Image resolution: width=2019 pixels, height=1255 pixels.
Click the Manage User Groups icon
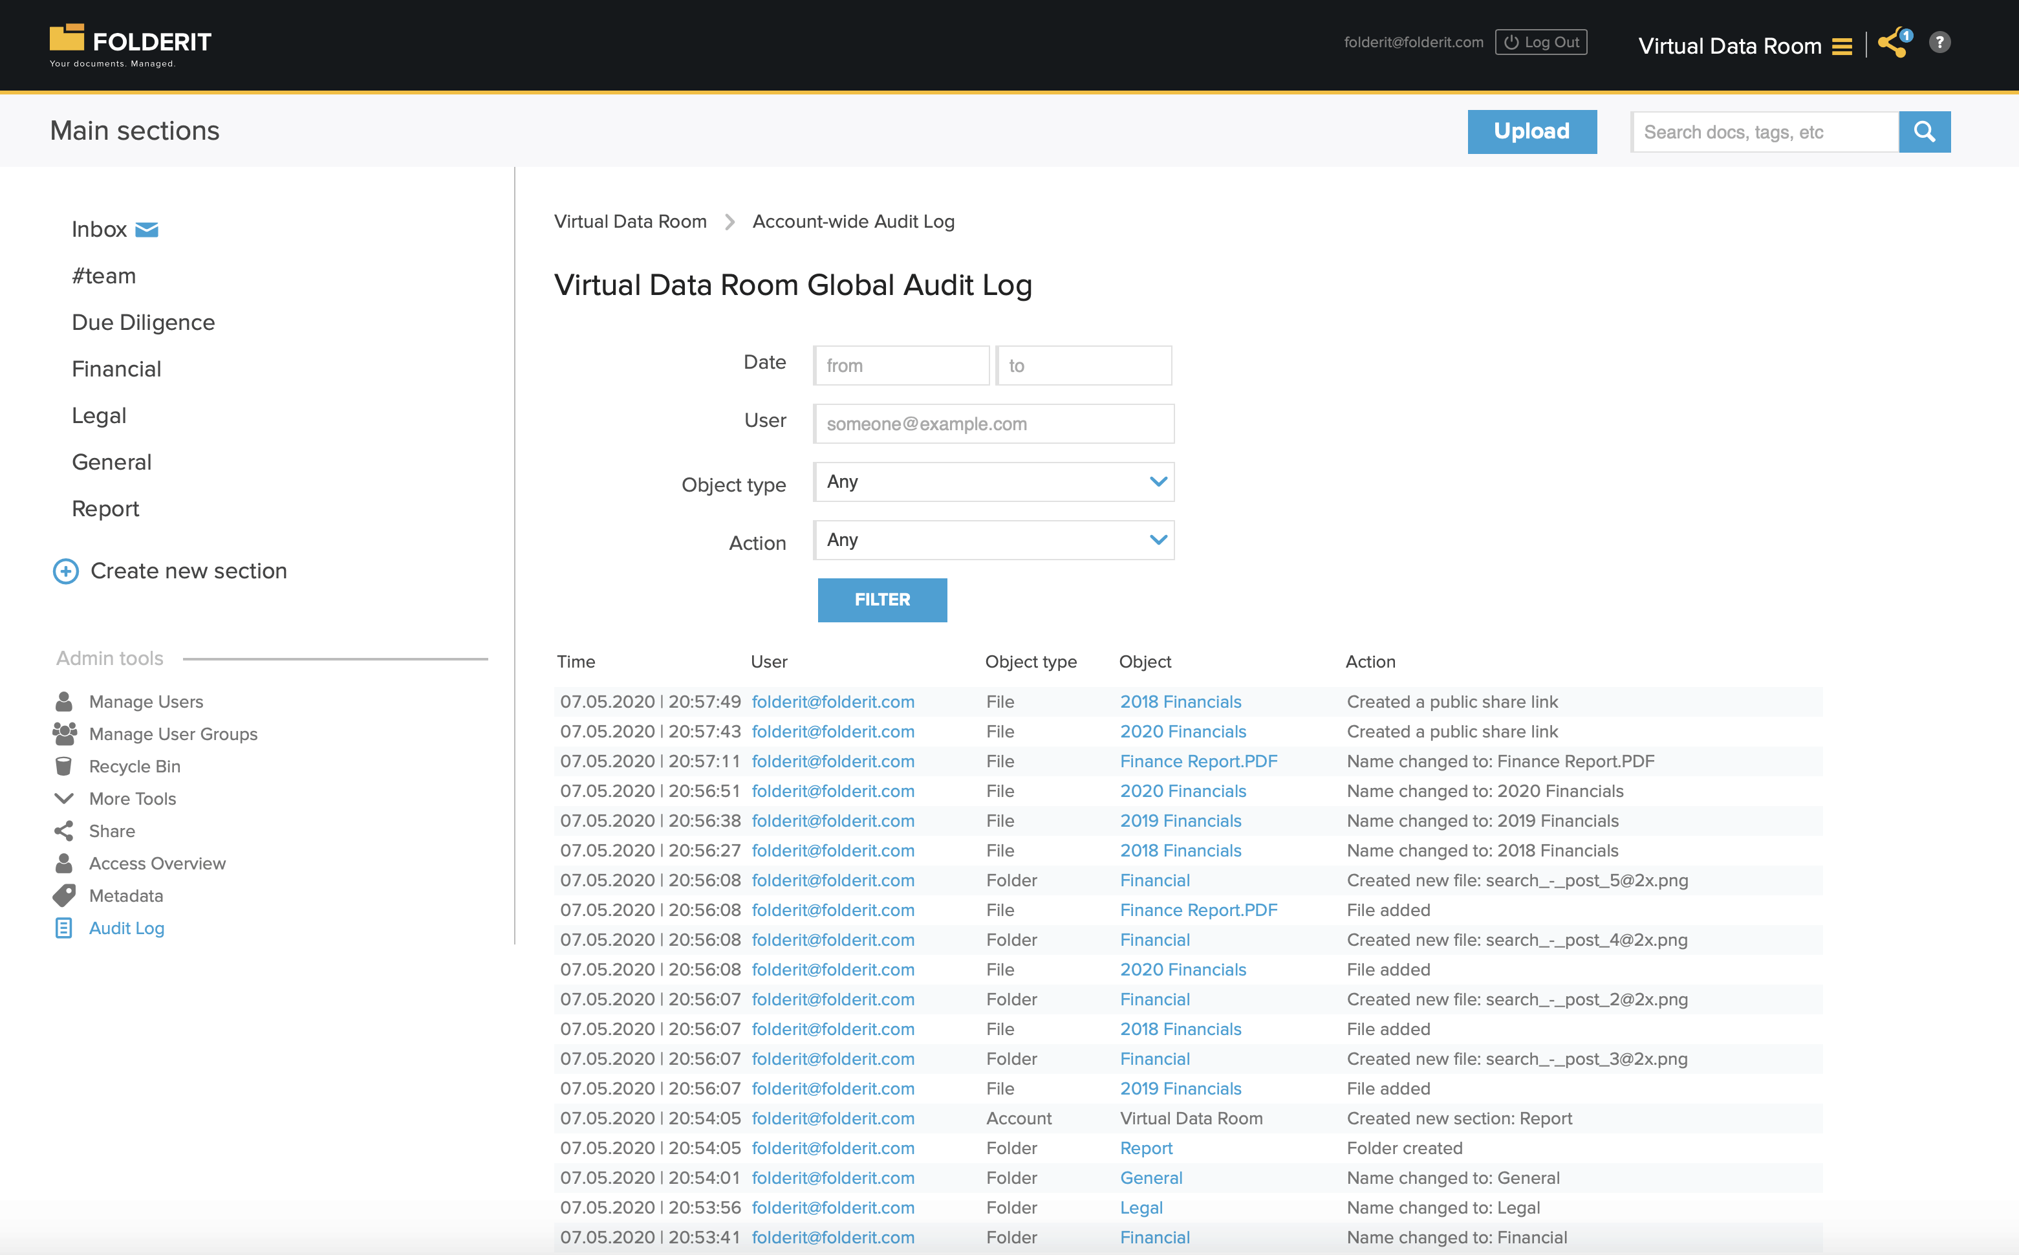pyautogui.click(x=63, y=733)
